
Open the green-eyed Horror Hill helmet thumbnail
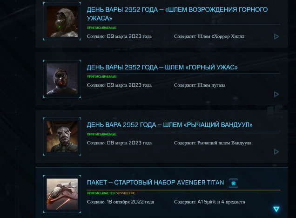pyautogui.click(x=62, y=21)
